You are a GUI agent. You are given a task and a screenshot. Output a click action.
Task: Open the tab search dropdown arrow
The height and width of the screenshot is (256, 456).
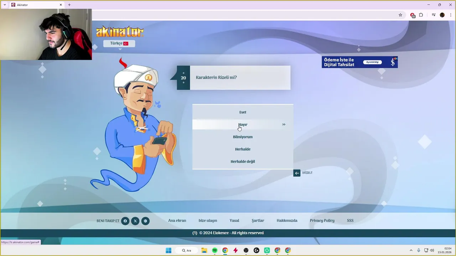pos(5,5)
